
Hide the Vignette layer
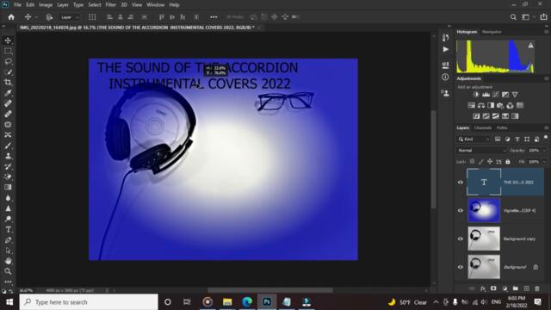[461, 210]
